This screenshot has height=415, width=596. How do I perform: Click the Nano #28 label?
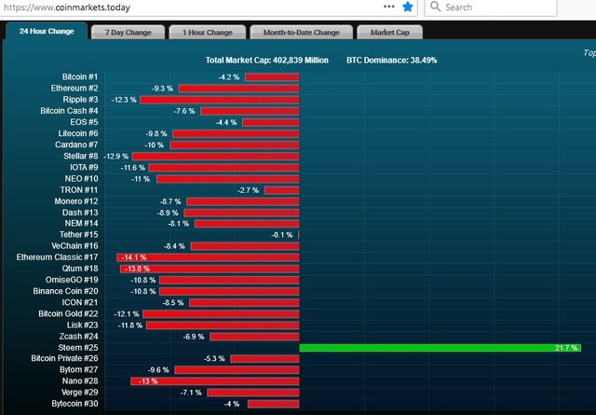[x=80, y=381]
